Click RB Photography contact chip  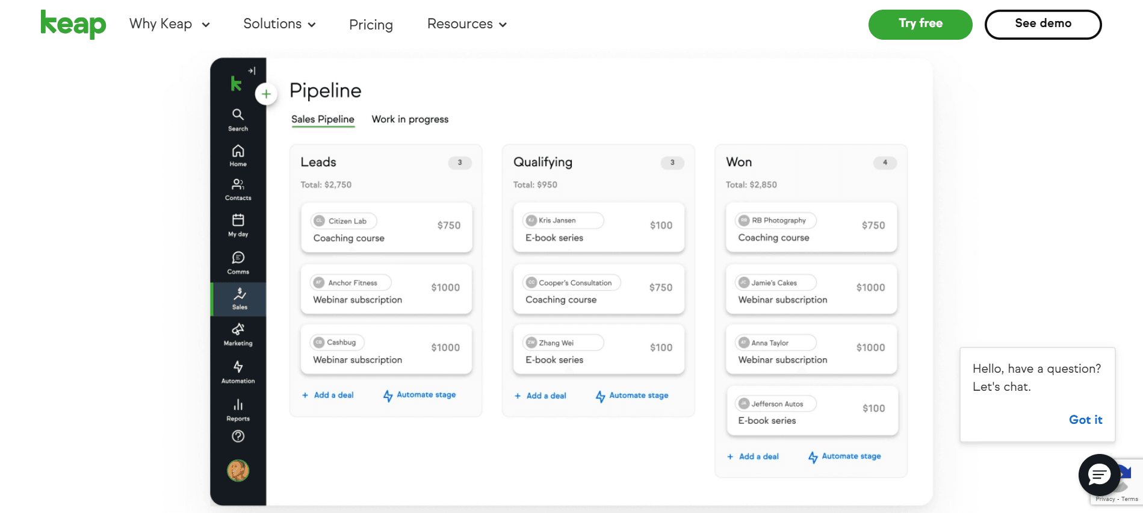point(776,220)
